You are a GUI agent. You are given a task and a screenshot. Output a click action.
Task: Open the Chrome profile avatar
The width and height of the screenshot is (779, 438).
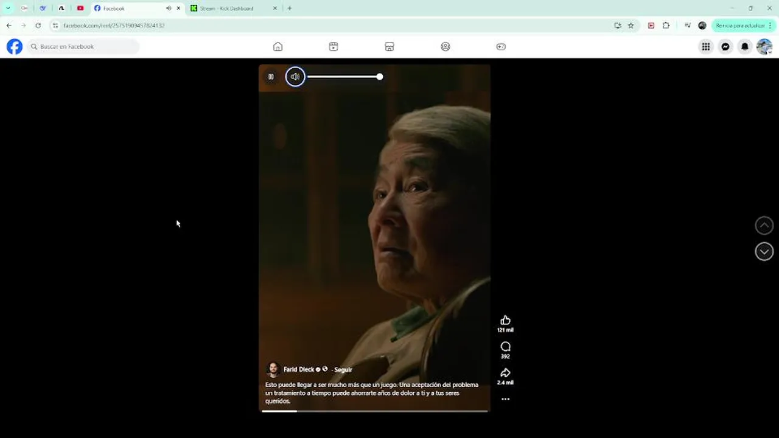[702, 26]
